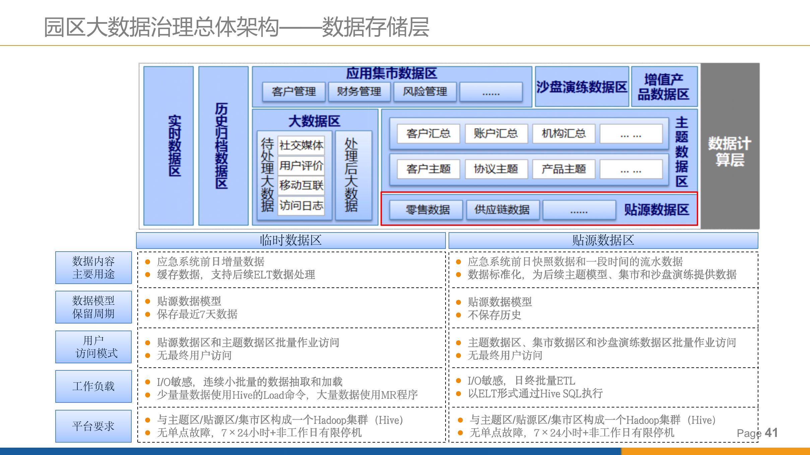Click the 主题数据区 vertical label
Image resolution: width=810 pixels, height=455 pixels.
point(682,152)
